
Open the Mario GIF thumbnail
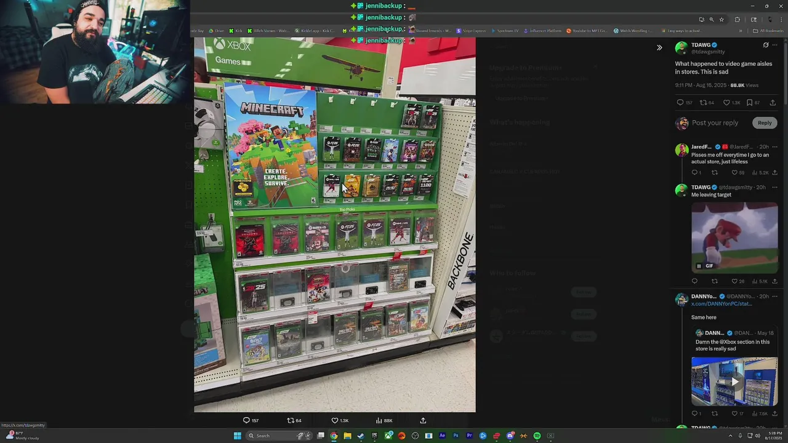pos(734,237)
